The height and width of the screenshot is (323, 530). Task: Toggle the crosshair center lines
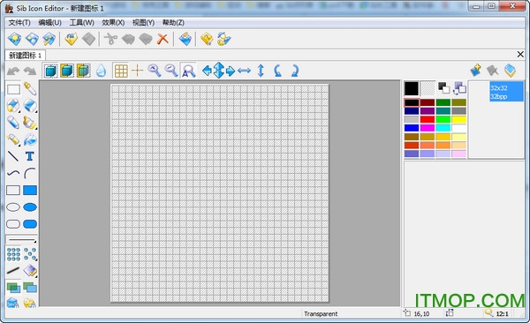(137, 71)
